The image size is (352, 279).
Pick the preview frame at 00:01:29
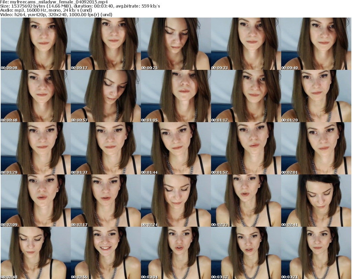tap(36, 149)
